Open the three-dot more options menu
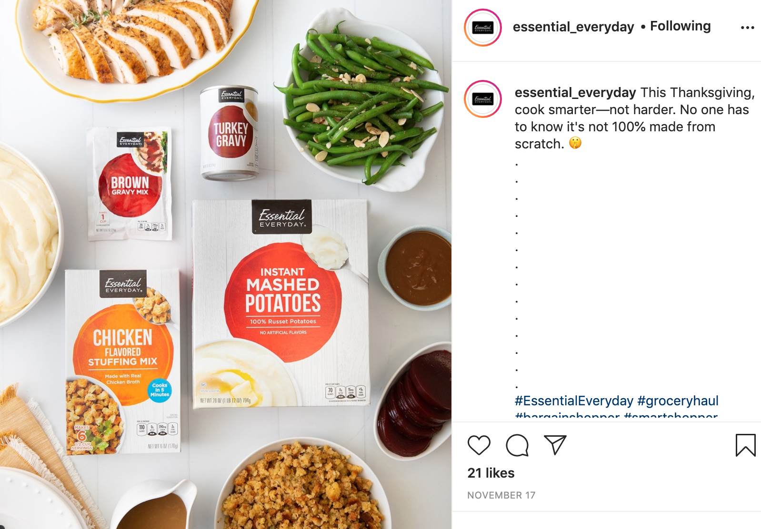This screenshot has width=761, height=529. point(747,28)
